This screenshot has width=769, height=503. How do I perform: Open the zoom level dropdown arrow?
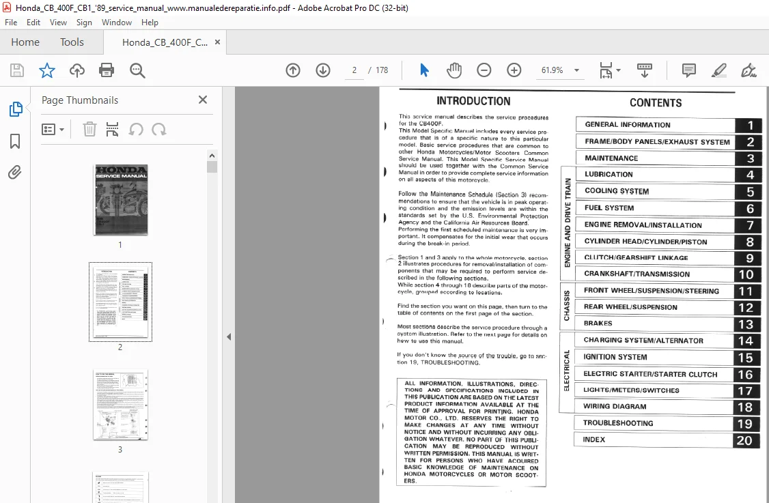click(576, 70)
